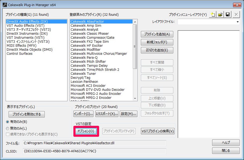Viewport: 244px width, 160px height.
Task: Click the registered plug-ins list scroll-up arrow
Action: click(x=135, y=22)
